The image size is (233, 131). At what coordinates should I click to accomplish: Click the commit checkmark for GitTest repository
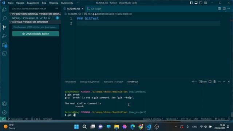click(41, 18)
